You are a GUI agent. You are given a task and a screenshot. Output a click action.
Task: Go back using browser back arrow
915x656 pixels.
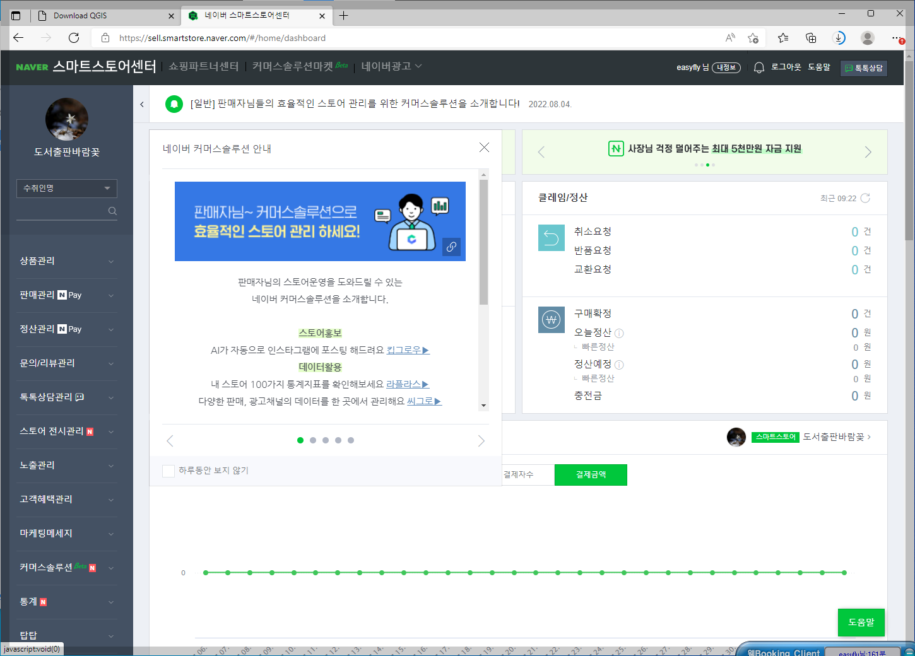[18, 38]
